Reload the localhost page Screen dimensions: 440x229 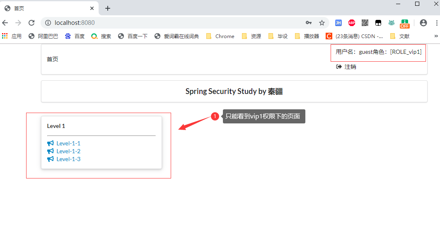click(x=31, y=23)
